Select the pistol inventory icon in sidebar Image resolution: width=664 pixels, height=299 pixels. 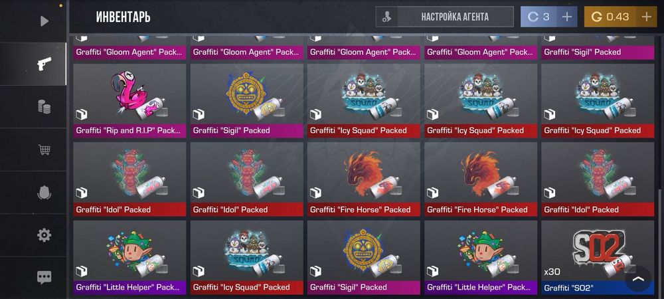tap(44, 64)
